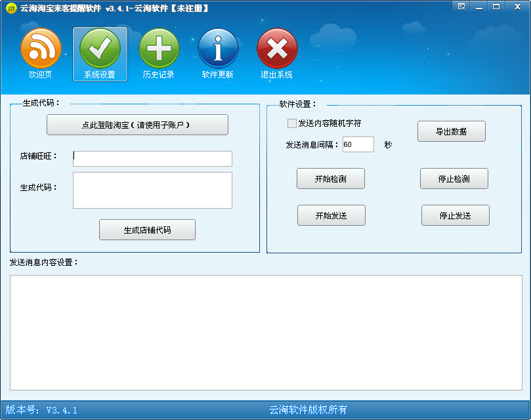Begin sending with 开始发送
The width and height of the screenshot is (531, 420).
tap(331, 215)
